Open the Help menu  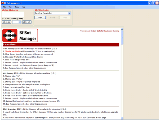23,7
